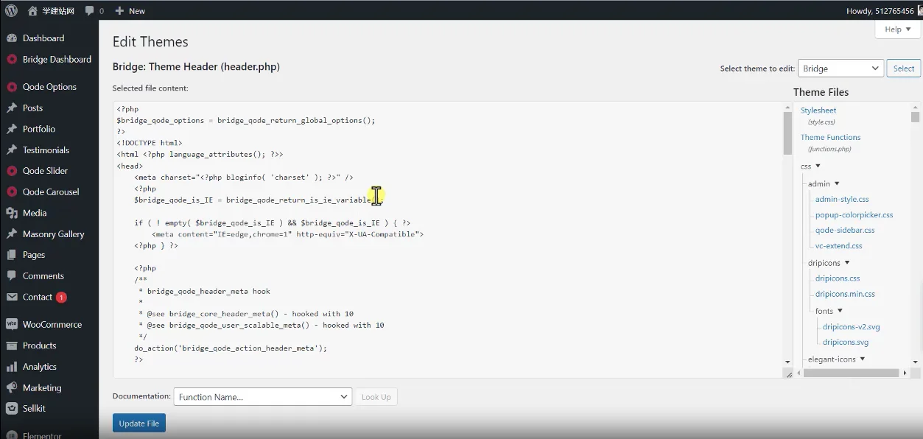The image size is (923, 439).
Task: Click the Media library icon in sidebar
Action: pyautogui.click(x=13, y=213)
